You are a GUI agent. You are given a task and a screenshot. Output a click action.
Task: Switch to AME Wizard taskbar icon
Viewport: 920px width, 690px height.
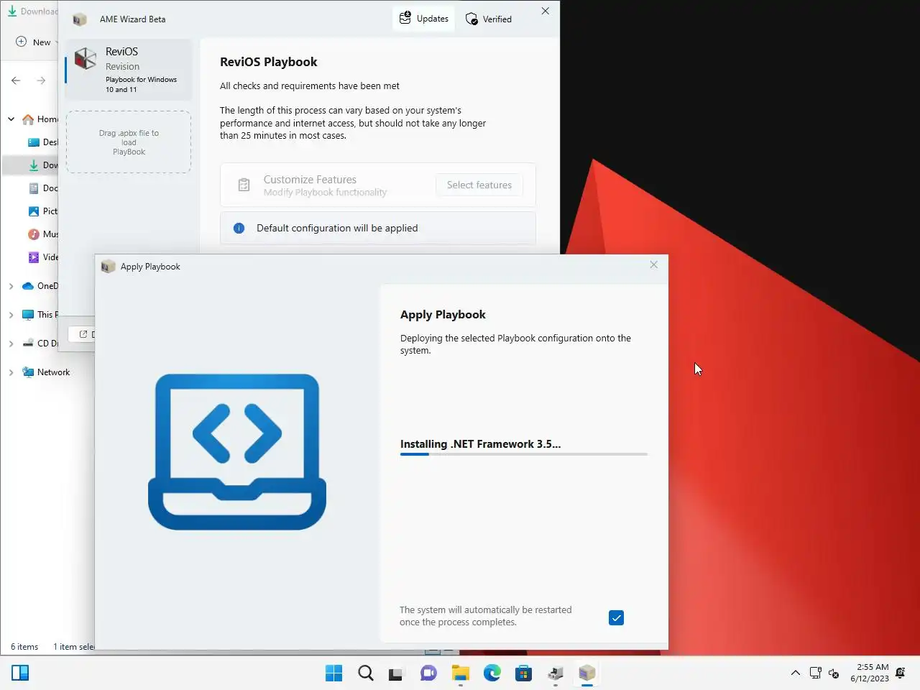pyautogui.click(x=587, y=673)
